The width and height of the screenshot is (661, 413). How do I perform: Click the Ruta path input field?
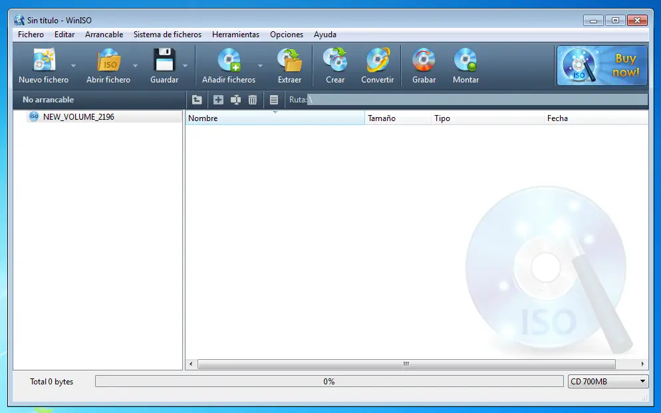(x=477, y=100)
